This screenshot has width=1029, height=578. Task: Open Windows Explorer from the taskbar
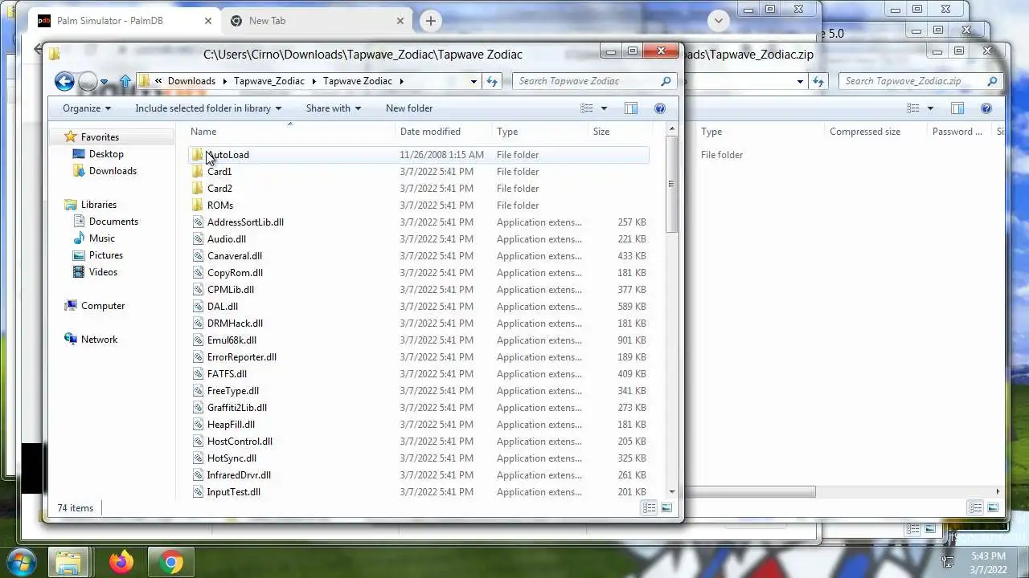69,562
